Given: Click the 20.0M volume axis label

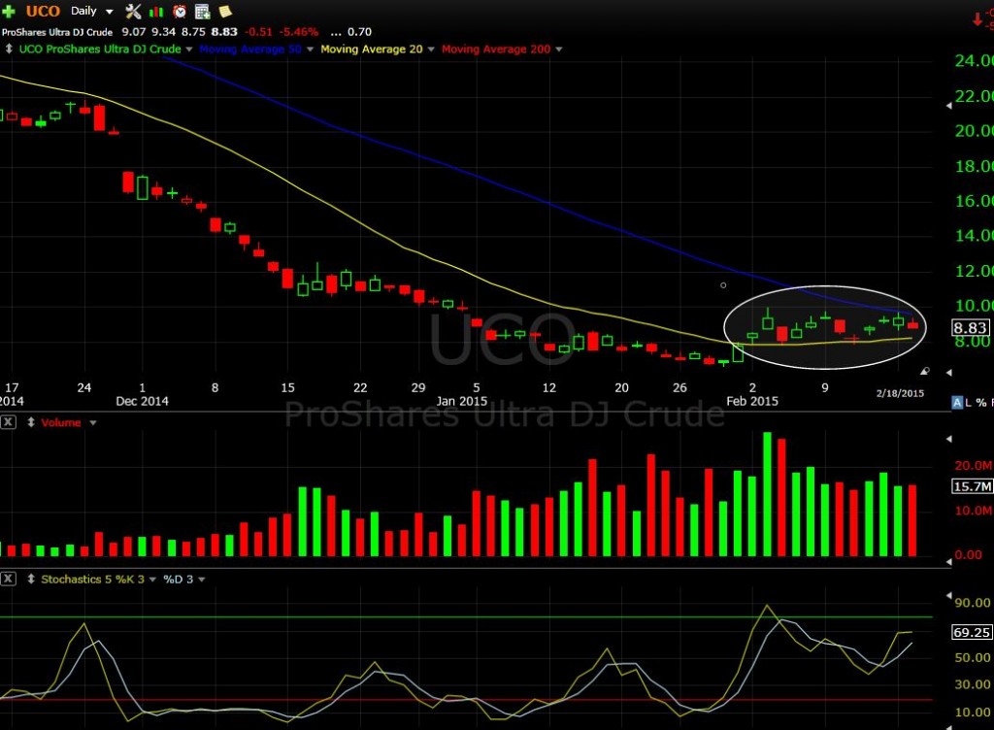Looking at the screenshot, I should [973, 465].
